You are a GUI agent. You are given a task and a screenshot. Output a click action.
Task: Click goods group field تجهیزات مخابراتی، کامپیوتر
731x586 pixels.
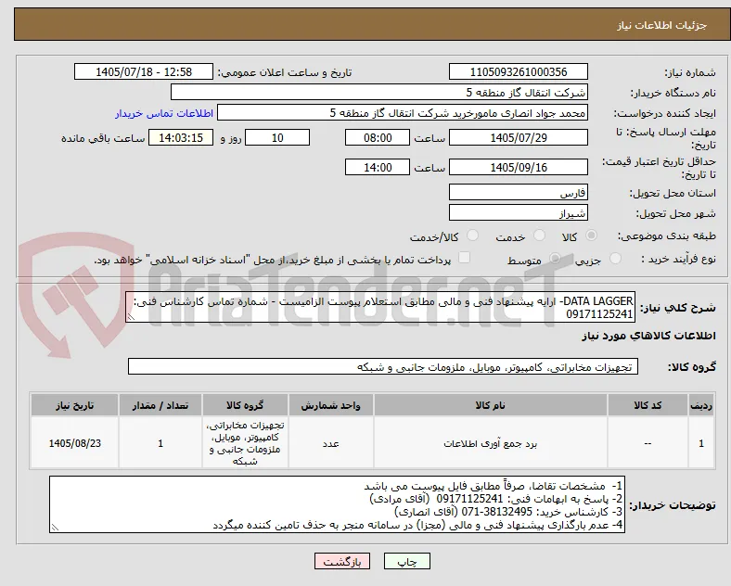click(383, 366)
